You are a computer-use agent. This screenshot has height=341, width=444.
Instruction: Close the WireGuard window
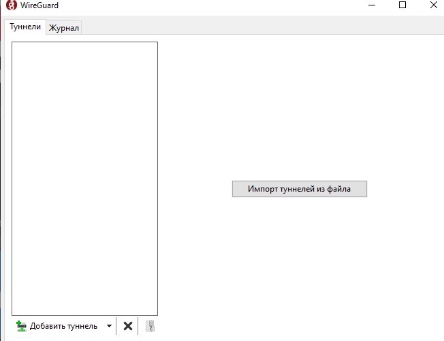[433, 5]
